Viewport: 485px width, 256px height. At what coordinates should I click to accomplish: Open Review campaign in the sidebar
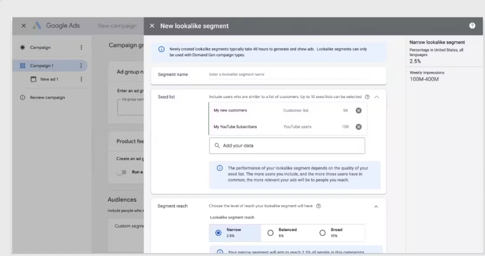[47, 97]
